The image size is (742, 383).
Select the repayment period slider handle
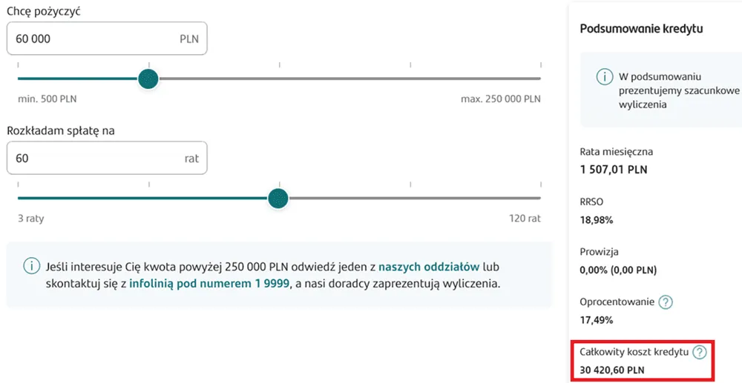coord(278,198)
